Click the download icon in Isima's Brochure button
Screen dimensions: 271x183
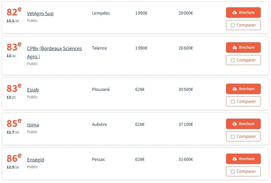pyautogui.click(x=235, y=124)
